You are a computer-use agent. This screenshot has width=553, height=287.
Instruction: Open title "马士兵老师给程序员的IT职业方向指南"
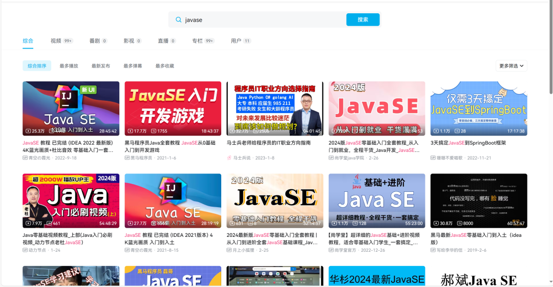[268, 143]
